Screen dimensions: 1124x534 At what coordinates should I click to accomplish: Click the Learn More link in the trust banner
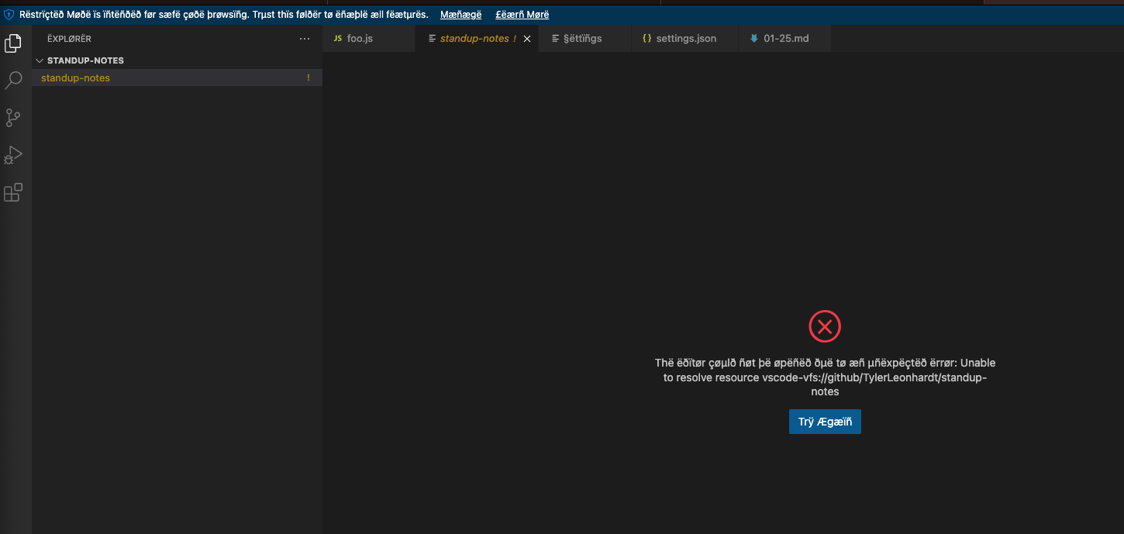pyautogui.click(x=522, y=14)
